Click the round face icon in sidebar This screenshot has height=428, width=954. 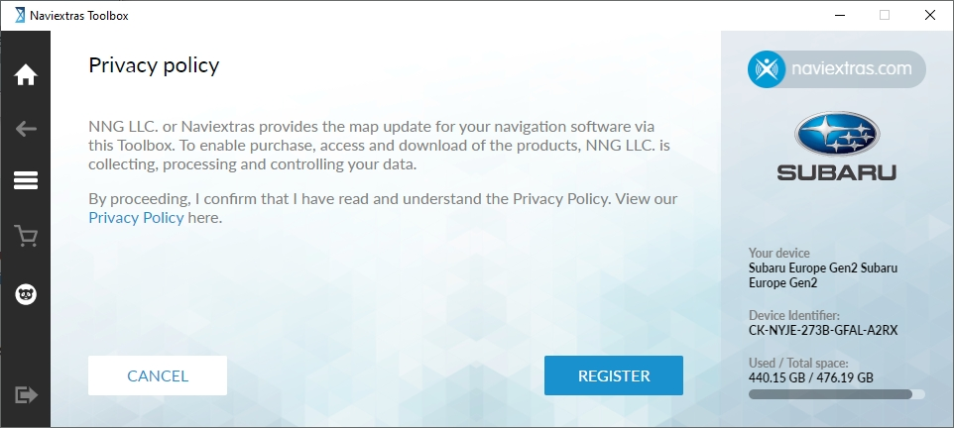tap(26, 294)
